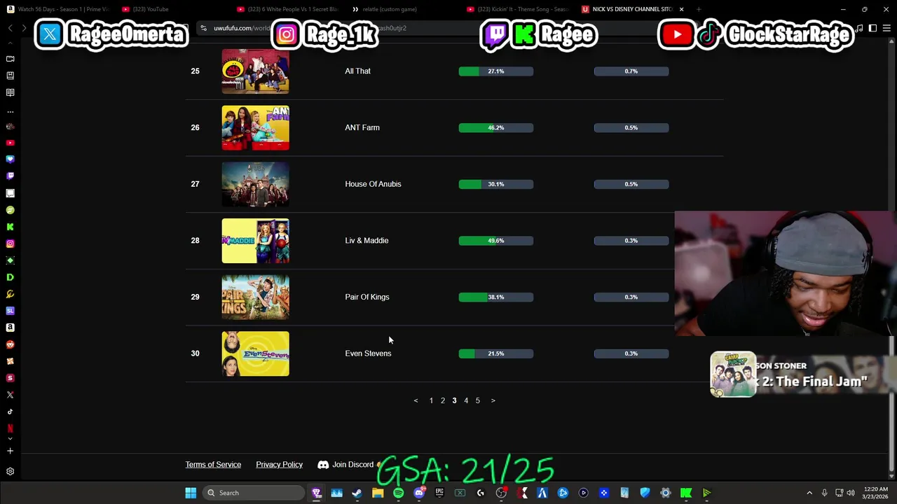Click the "House Of Anubis" title text
897x504 pixels.
click(x=373, y=184)
